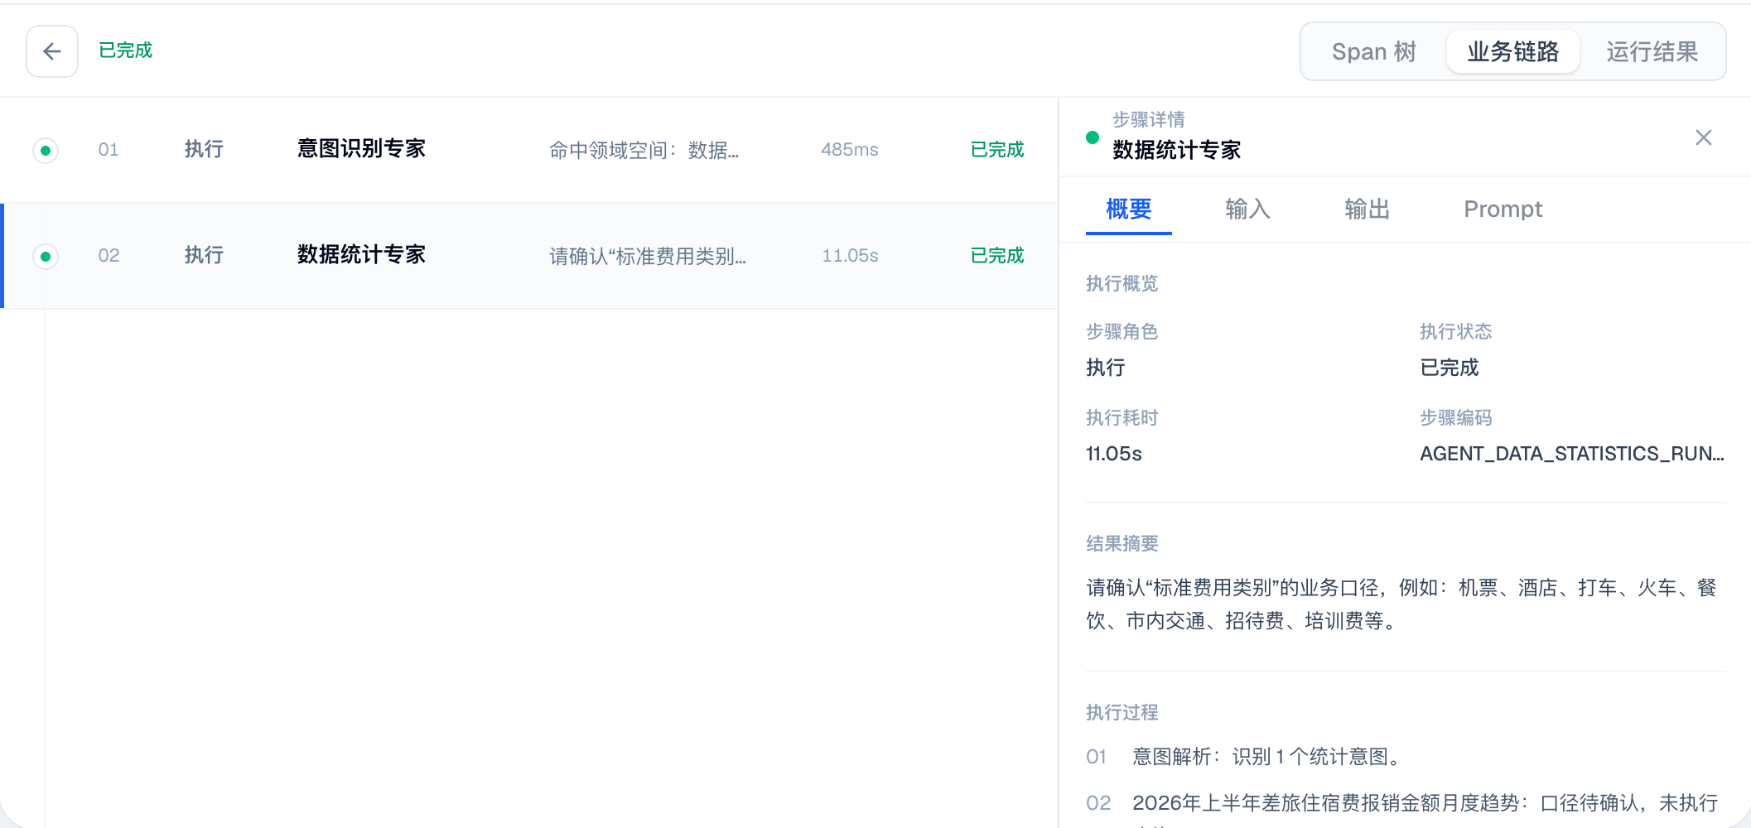
Task: Click the 已完成 label beside back button
Action: tap(126, 51)
